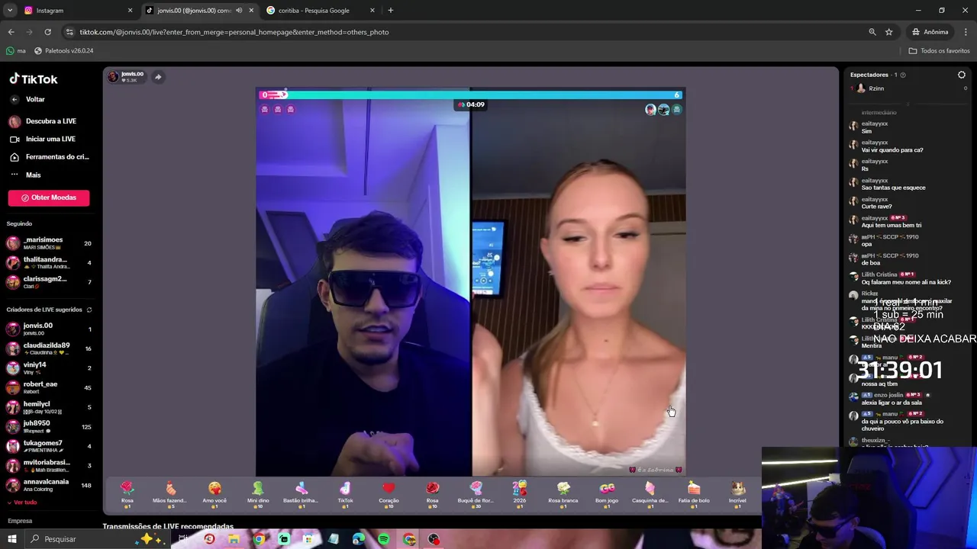
Task: Click the jonvis.00 streamer profile avatar
Action: (x=113, y=77)
